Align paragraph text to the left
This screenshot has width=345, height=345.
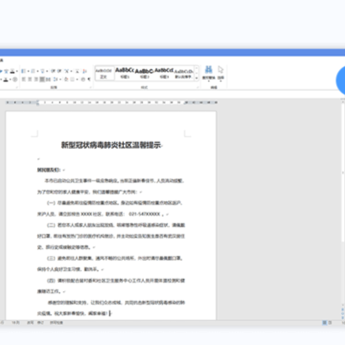coord(23,80)
